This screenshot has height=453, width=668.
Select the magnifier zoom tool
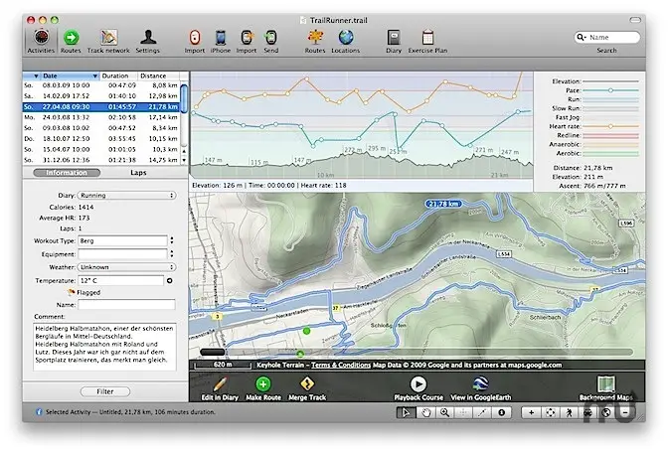(444, 412)
